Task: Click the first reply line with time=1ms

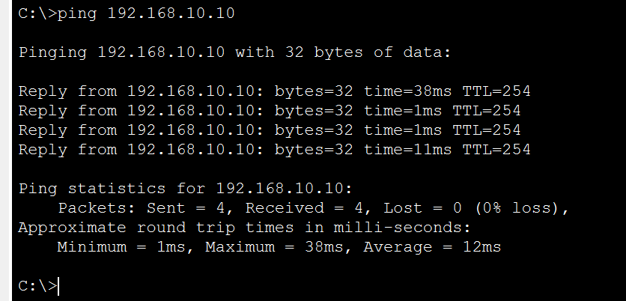Action: point(270,111)
